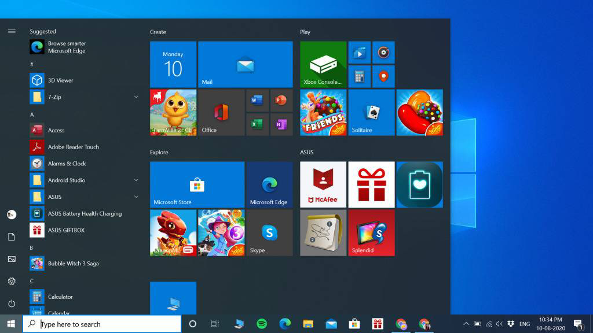This screenshot has height=333, width=593.
Task: Open the Microsoft Store tile
Action: click(197, 184)
